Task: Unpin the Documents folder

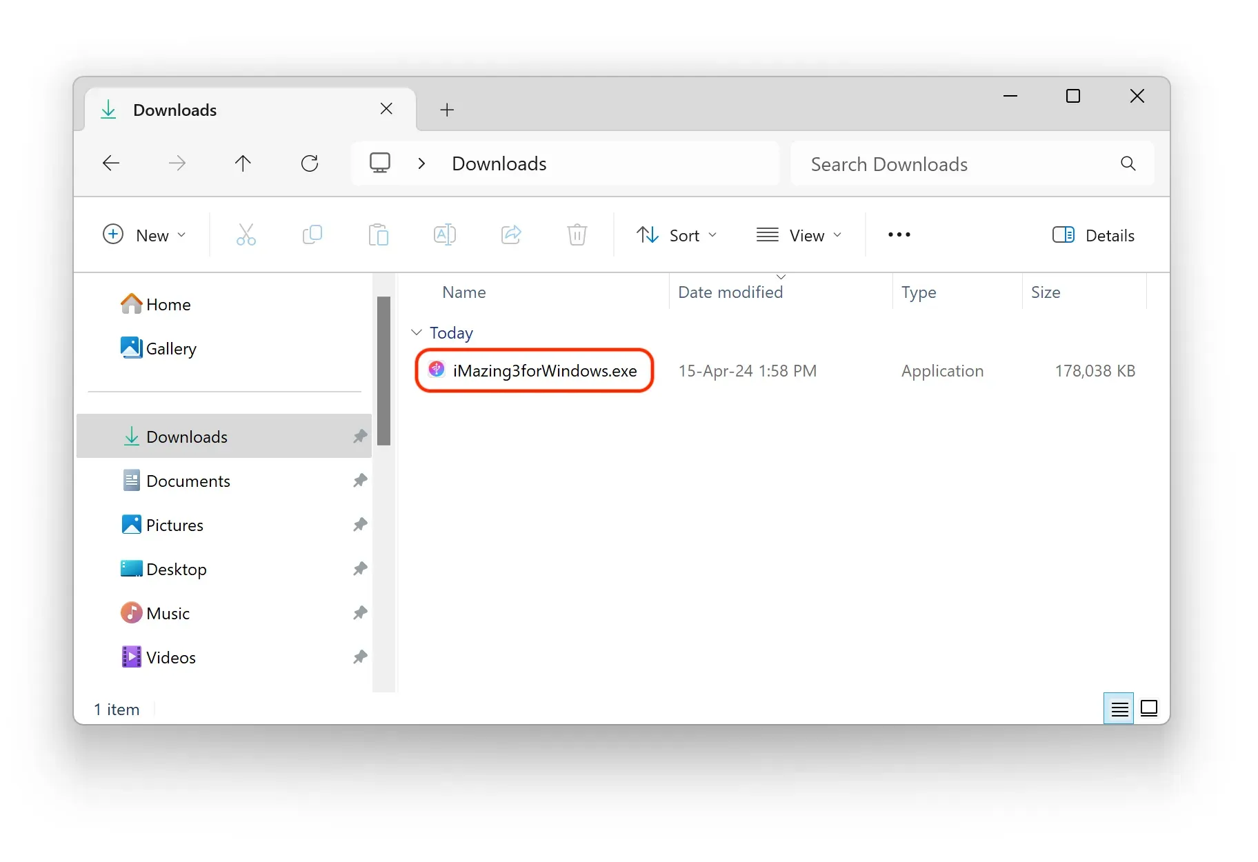Action: [x=359, y=481]
